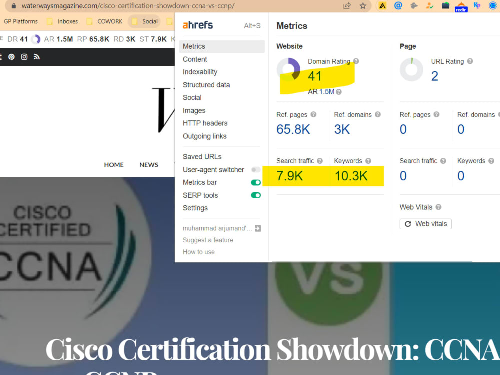Click help icon next to Website Ref. pages
Screen dimensions: 500x375
[313, 114]
